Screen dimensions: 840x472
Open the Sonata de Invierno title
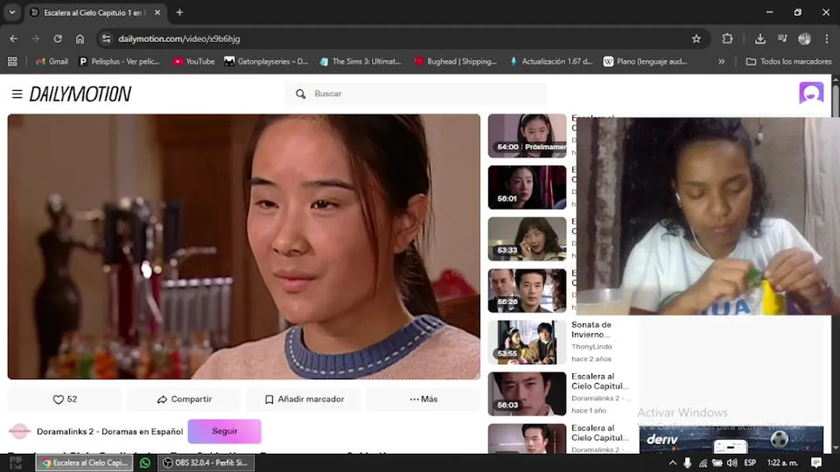point(591,330)
